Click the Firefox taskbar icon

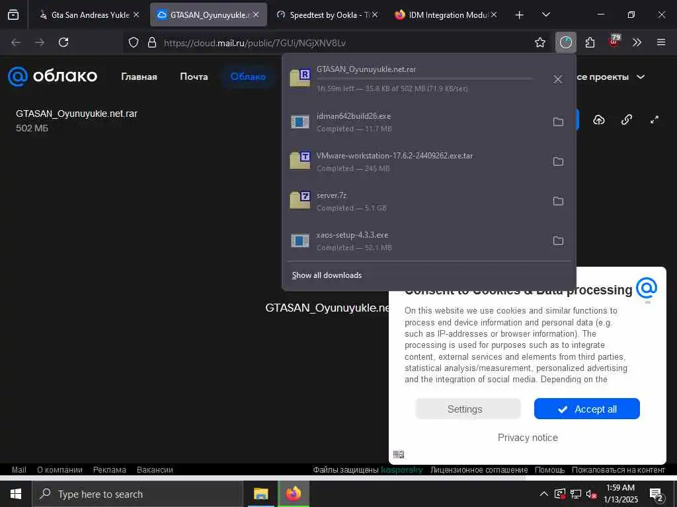pos(294,494)
